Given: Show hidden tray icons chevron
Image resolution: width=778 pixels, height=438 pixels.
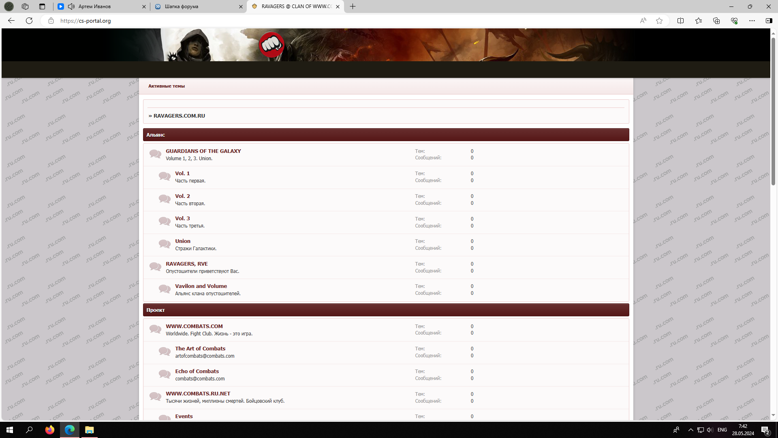Looking at the screenshot, I should pyautogui.click(x=691, y=430).
